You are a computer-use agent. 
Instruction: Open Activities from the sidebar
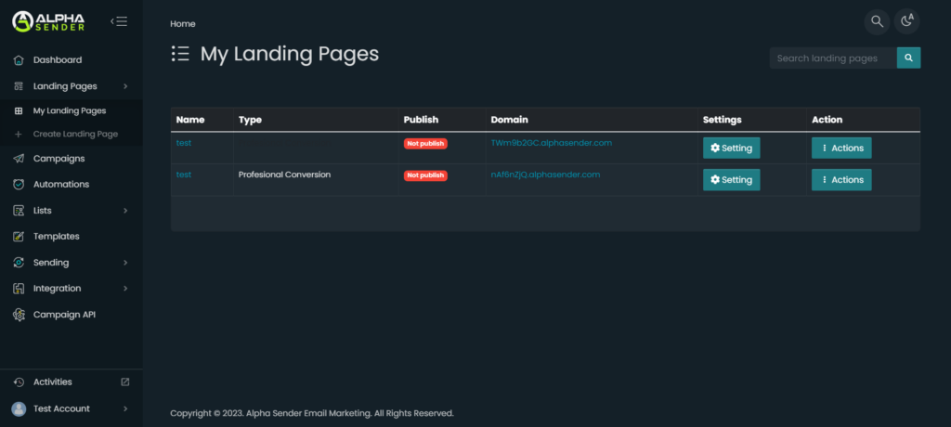(53, 382)
